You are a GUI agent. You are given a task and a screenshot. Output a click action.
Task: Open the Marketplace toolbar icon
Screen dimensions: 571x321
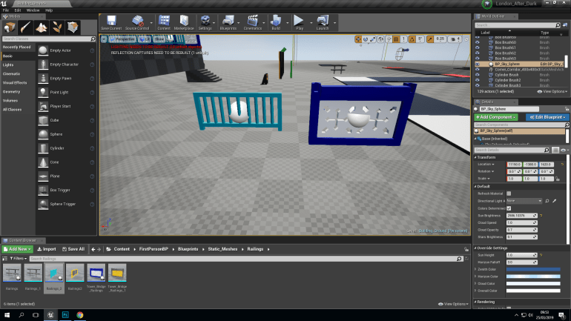click(x=184, y=22)
